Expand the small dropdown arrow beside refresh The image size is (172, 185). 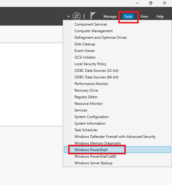[x=68, y=17]
